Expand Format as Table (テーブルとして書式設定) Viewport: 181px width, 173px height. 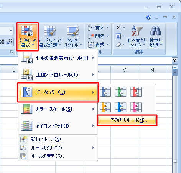50,36
